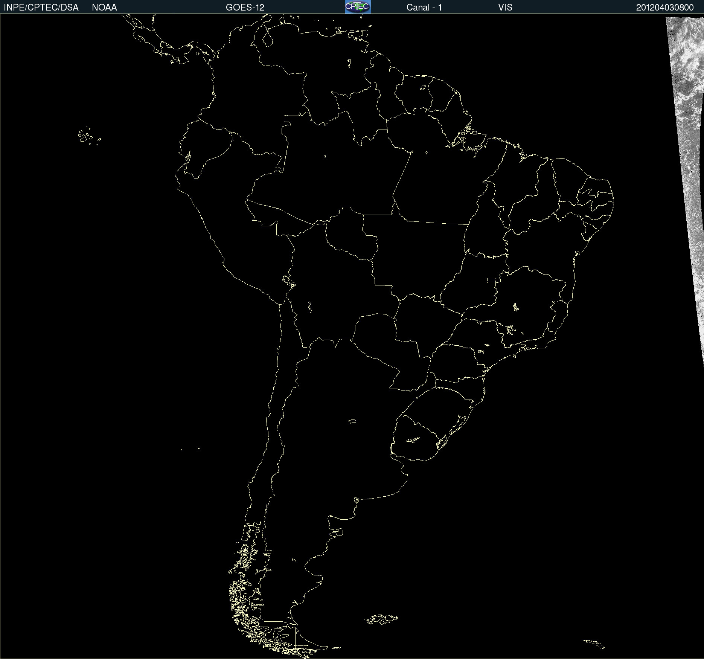This screenshot has width=704, height=659.
Task: Select the NOAA label in the header
Action: [x=104, y=8]
